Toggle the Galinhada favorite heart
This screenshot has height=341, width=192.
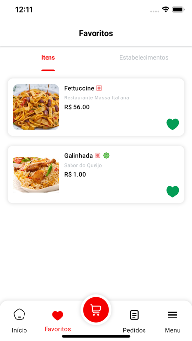(x=172, y=192)
